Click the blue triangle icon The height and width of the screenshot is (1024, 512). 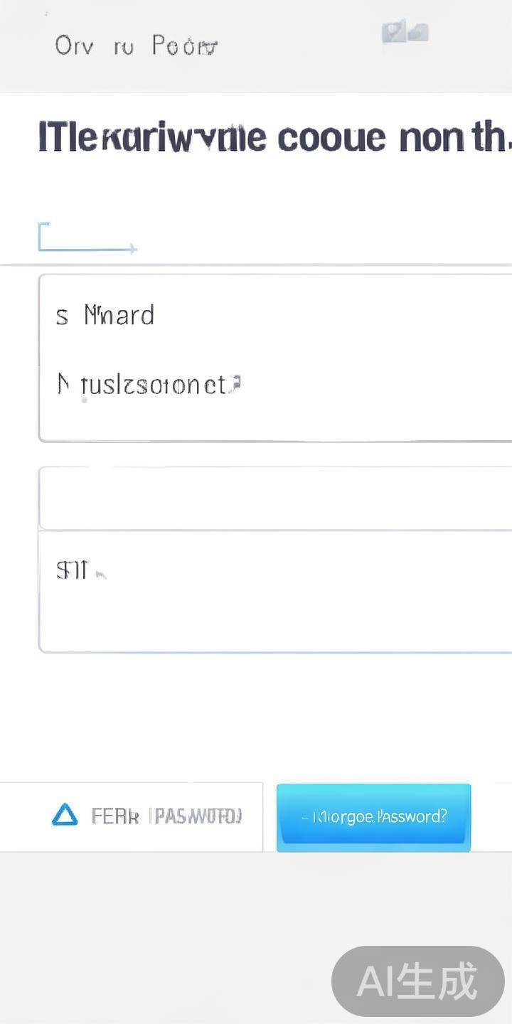pyautogui.click(x=65, y=815)
